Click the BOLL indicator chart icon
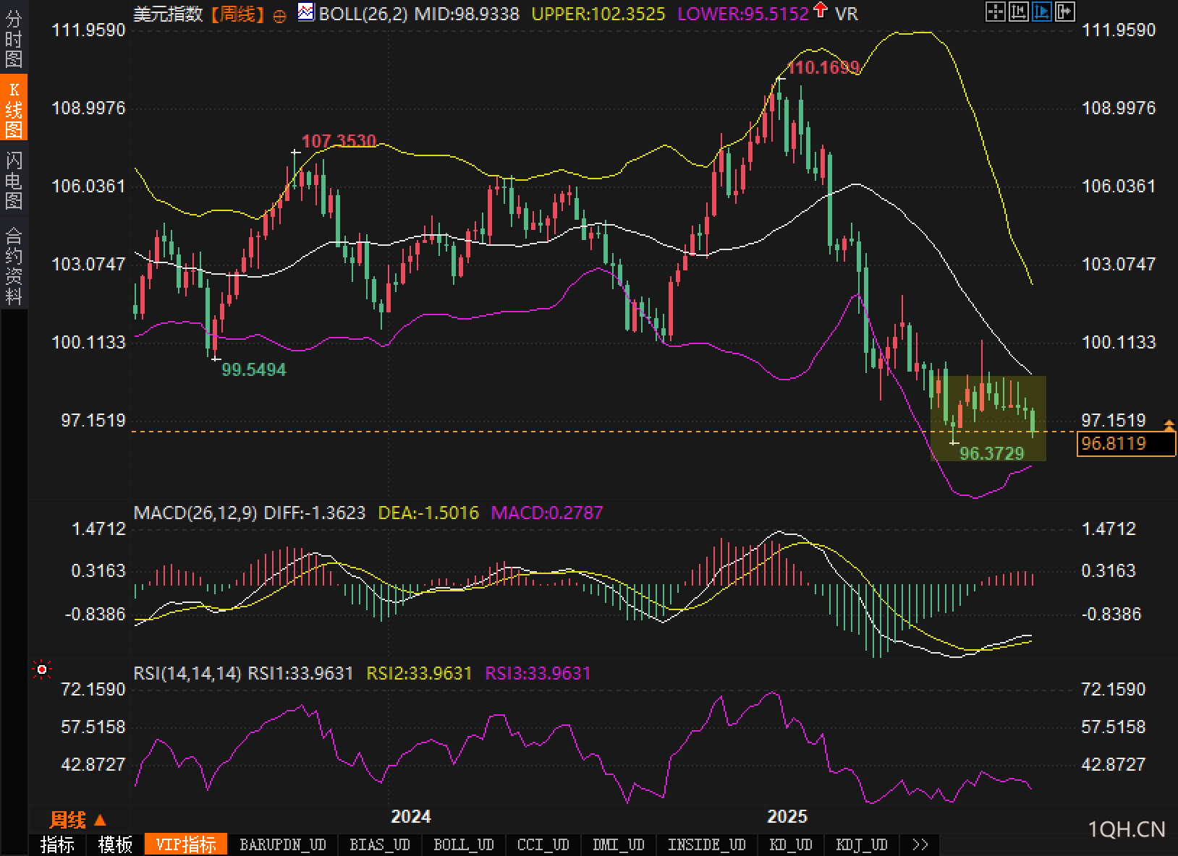The image size is (1178, 856). (306, 12)
